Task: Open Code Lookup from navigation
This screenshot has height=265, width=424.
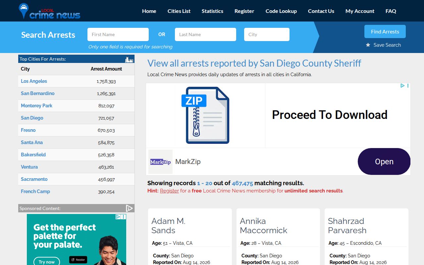Action: (x=281, y=11)
